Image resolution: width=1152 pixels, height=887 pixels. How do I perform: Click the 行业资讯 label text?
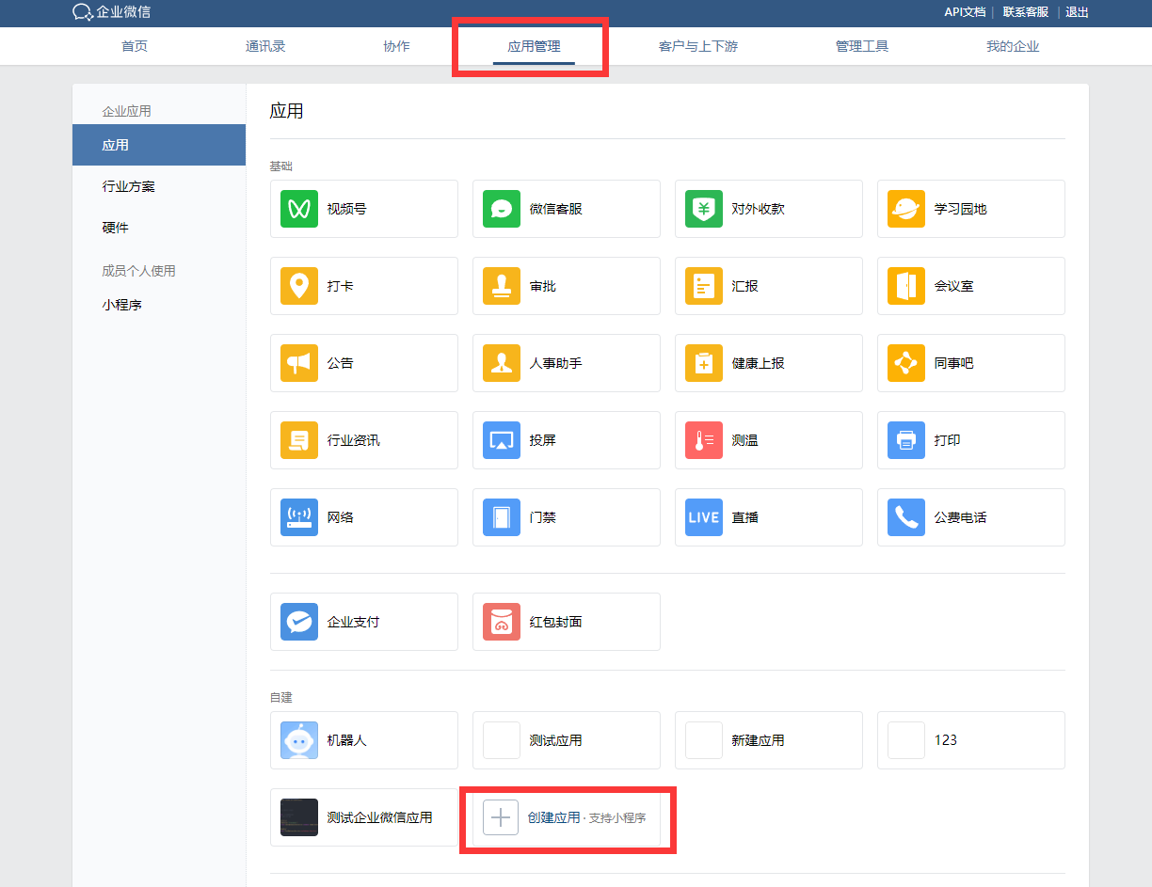[354, 440]
